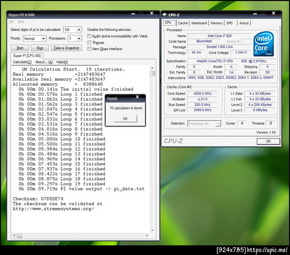Switch to the Cache tab in CPU-Z
Screen dimensions: 290x255
point(183,23)
